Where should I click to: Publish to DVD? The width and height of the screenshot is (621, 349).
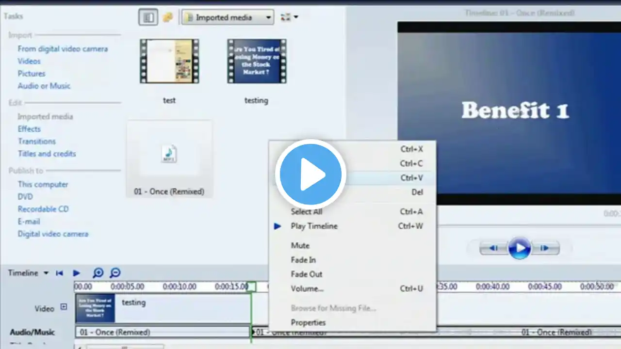tap(25, 197)
